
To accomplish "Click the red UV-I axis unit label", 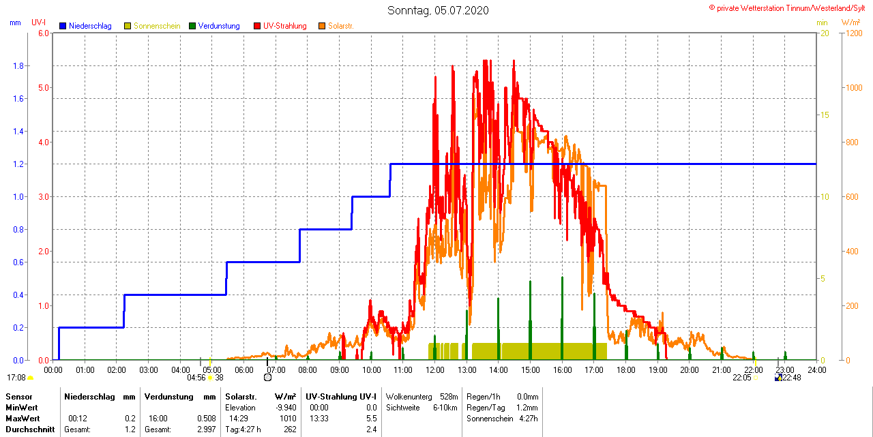I will [x=39, y=22].
